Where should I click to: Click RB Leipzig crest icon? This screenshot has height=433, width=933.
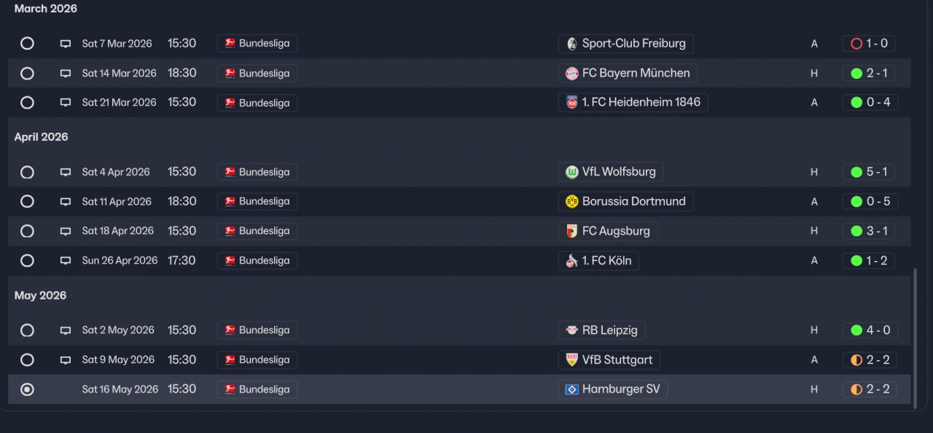[x=572, y=331]
